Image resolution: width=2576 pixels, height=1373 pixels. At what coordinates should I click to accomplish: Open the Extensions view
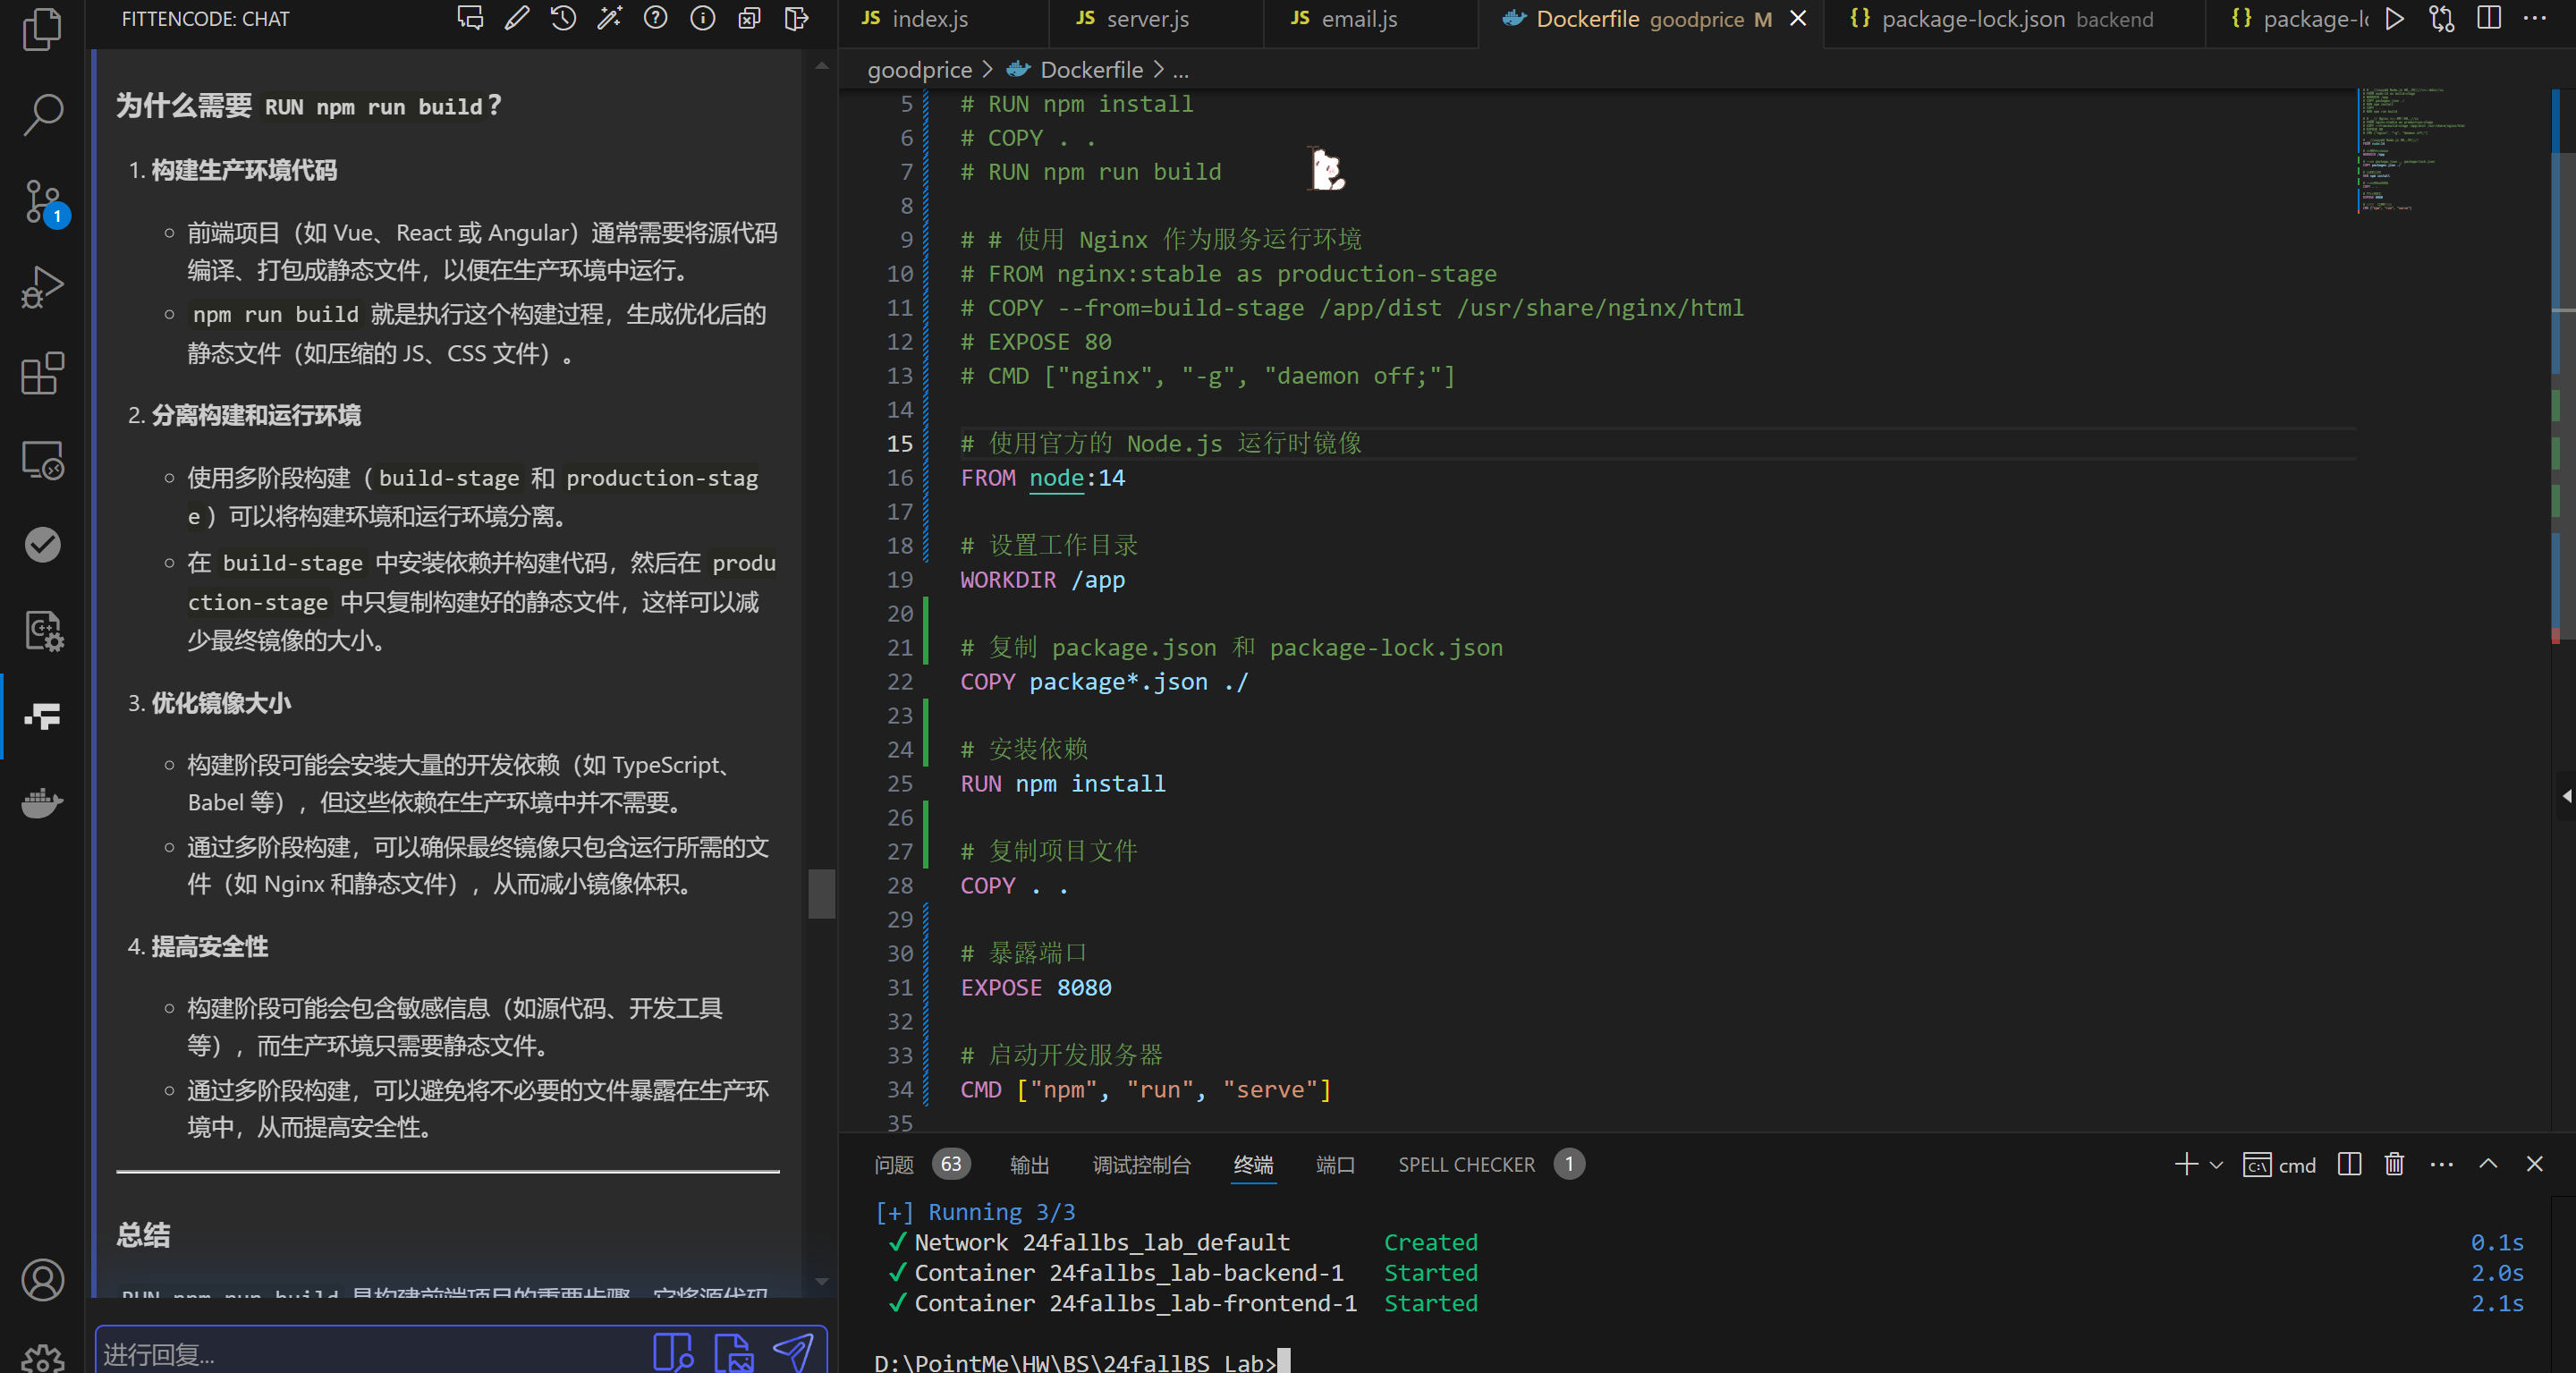pyautogui.click(x=42, y=374)
